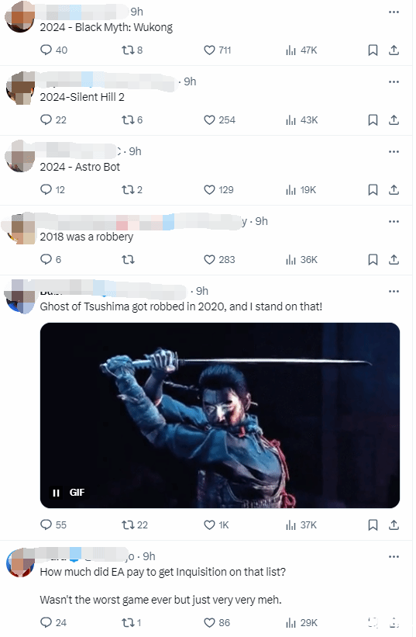Reply to the EA Inquisition tweet
416x637 pixels.
(46, 622)
